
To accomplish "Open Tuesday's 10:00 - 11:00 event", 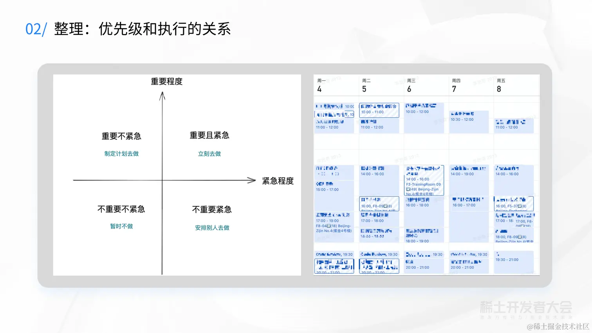I will 379,110.
